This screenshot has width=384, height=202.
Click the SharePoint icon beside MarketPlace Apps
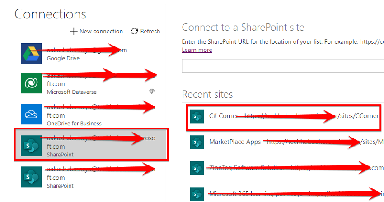pyautogui.click(x=197, y=142)
